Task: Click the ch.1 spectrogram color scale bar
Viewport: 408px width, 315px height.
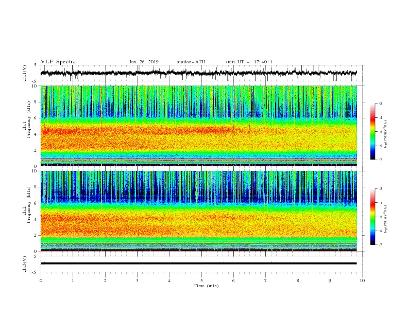Action: click(372, 132)
